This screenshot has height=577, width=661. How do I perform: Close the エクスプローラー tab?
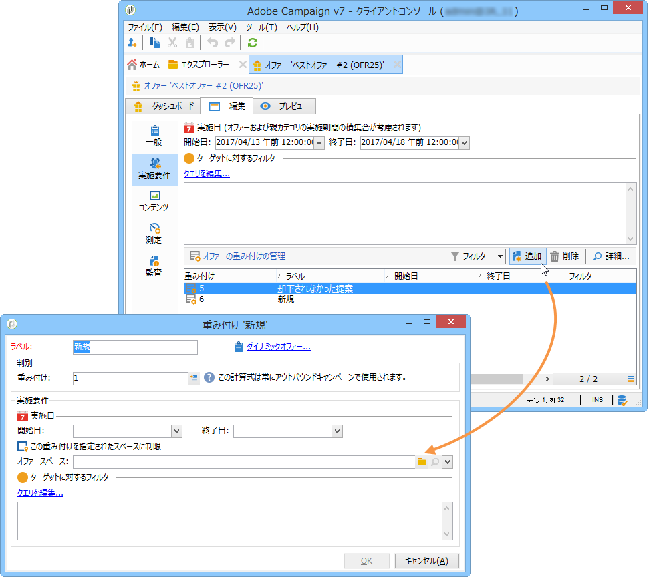[243, 64]
